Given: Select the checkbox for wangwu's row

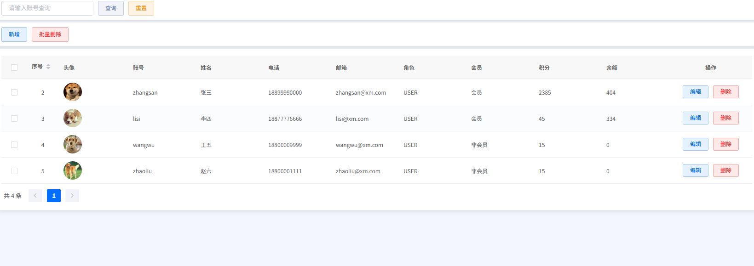Looking at the screenshot, I should click(x=14, y=145).
